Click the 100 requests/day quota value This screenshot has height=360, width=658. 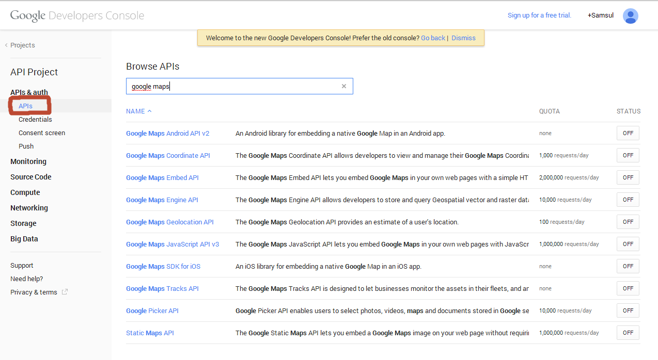click(562, 222)
